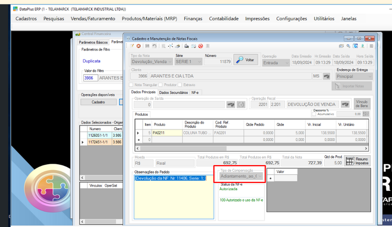Click the Número field showing 11879
Viewport: 392px width, 227px height.
coord(218,62)
